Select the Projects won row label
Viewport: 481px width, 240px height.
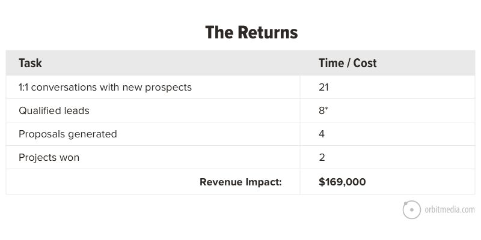click(49, 157)
